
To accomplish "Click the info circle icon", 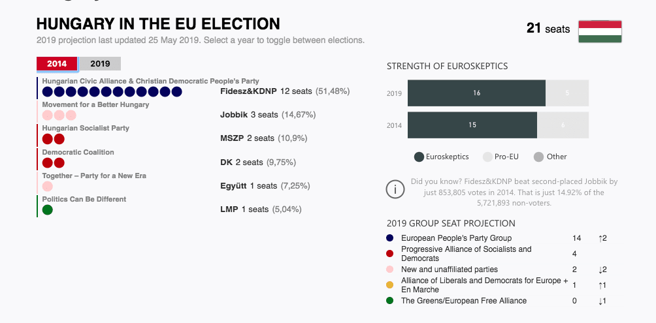I will tap(395, 190).
